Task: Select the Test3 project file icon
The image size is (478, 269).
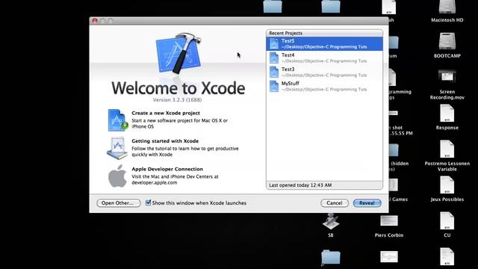Action: click(274, 72)
